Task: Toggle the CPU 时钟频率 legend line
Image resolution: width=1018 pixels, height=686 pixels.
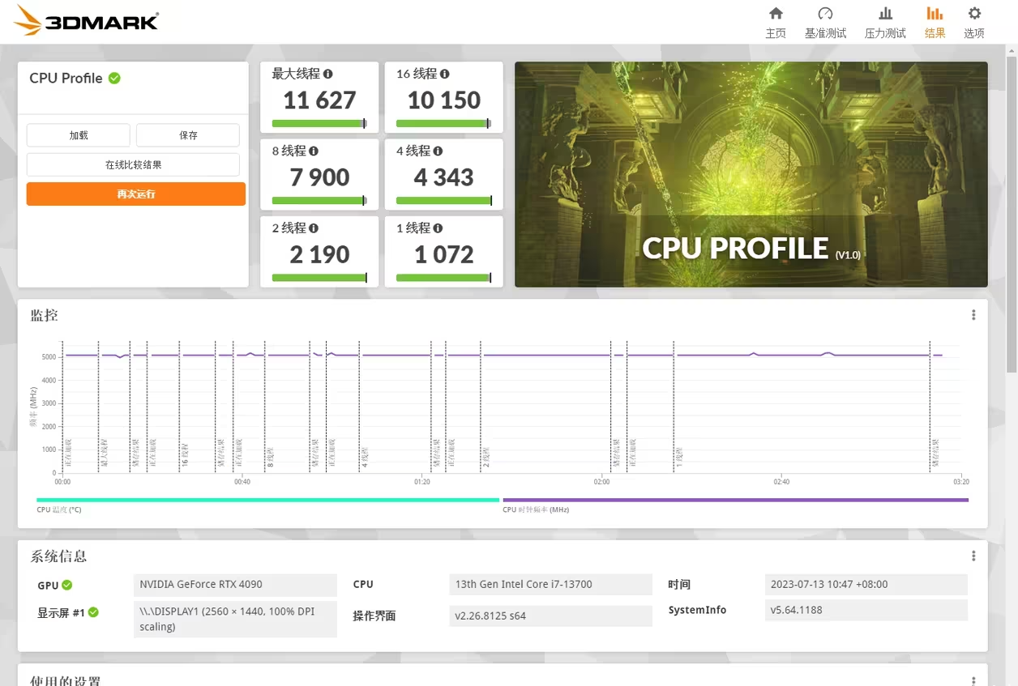Action: (x=735, y=500)
